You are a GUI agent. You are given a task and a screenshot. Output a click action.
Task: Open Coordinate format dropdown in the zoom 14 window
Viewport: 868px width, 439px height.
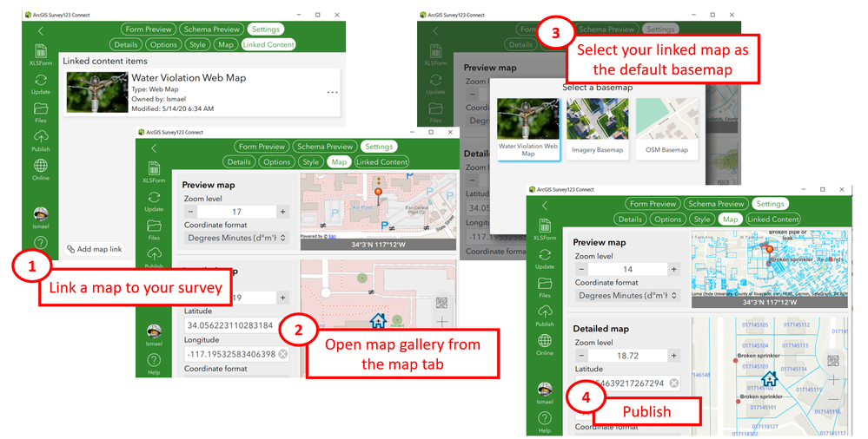pos(627,295)
